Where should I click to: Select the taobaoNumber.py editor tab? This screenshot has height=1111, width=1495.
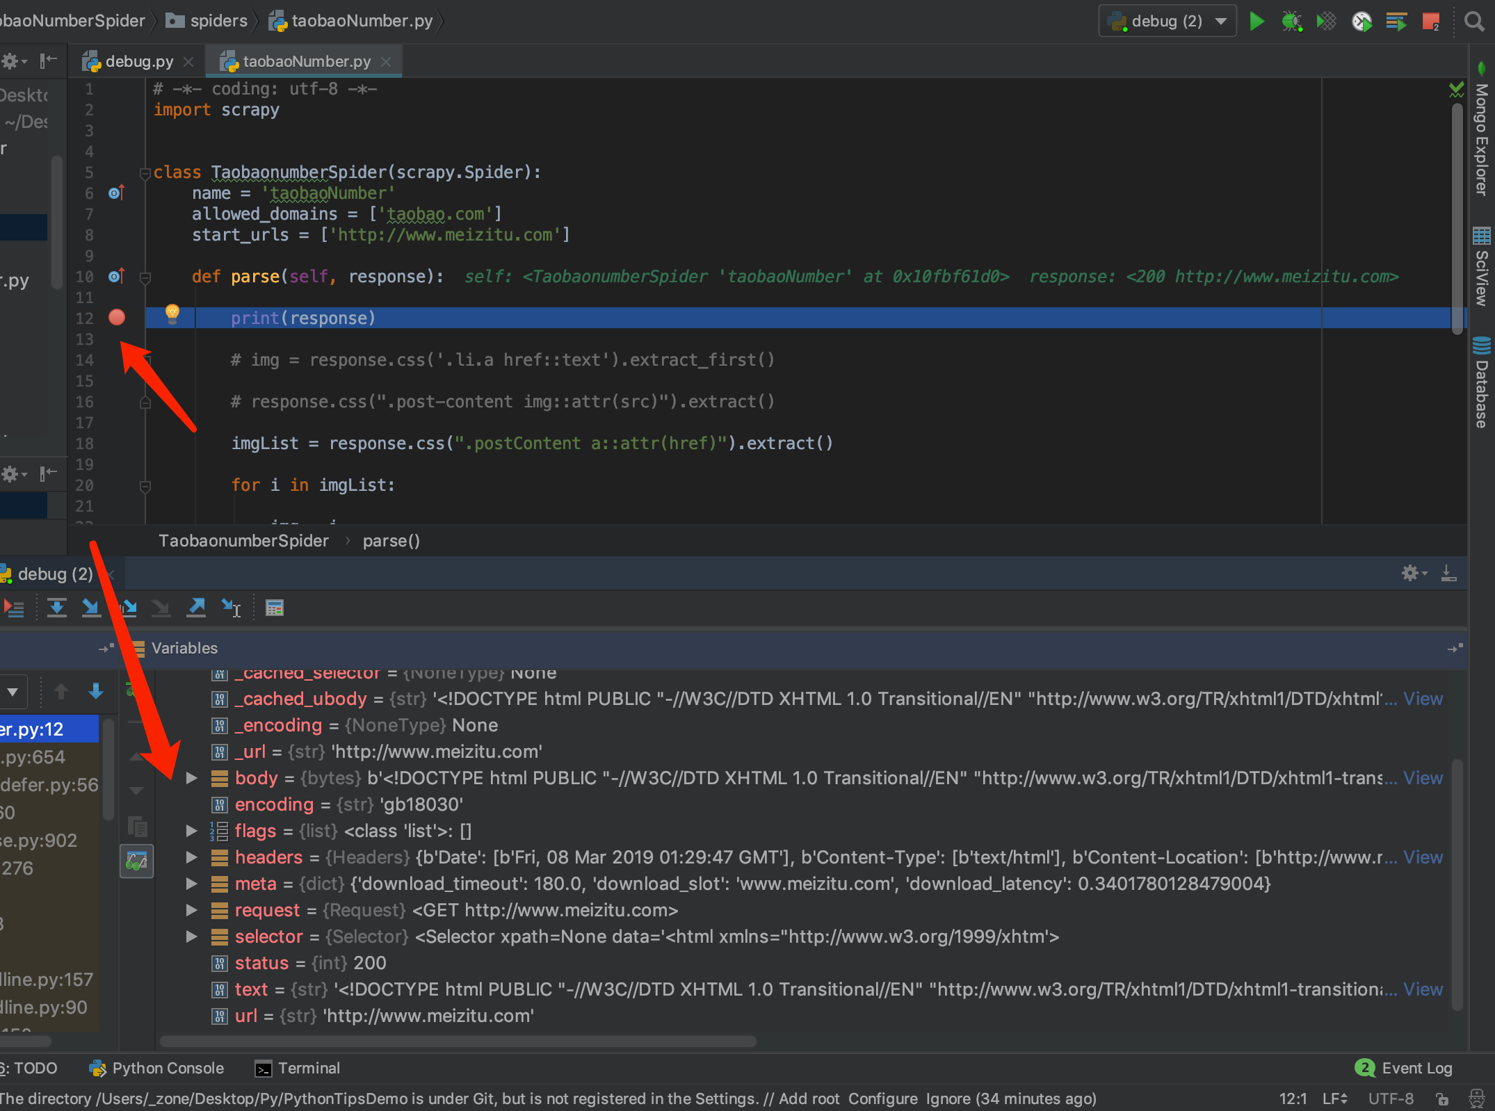click(305, 62)
